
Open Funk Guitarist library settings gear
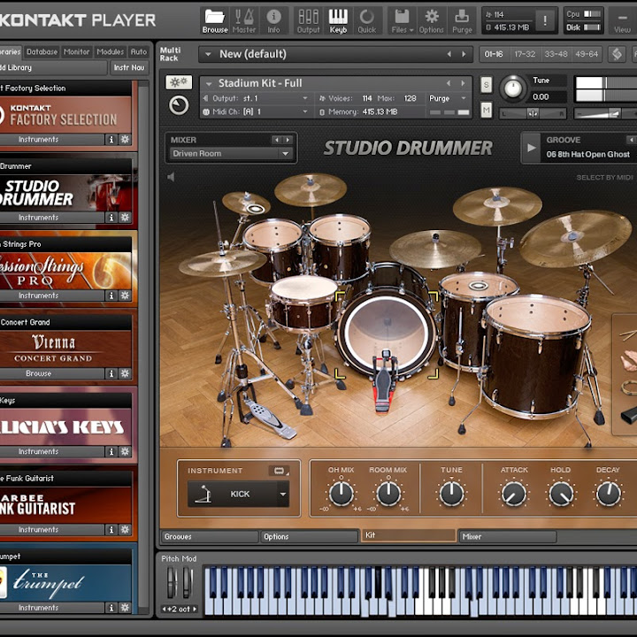(125, 529)
